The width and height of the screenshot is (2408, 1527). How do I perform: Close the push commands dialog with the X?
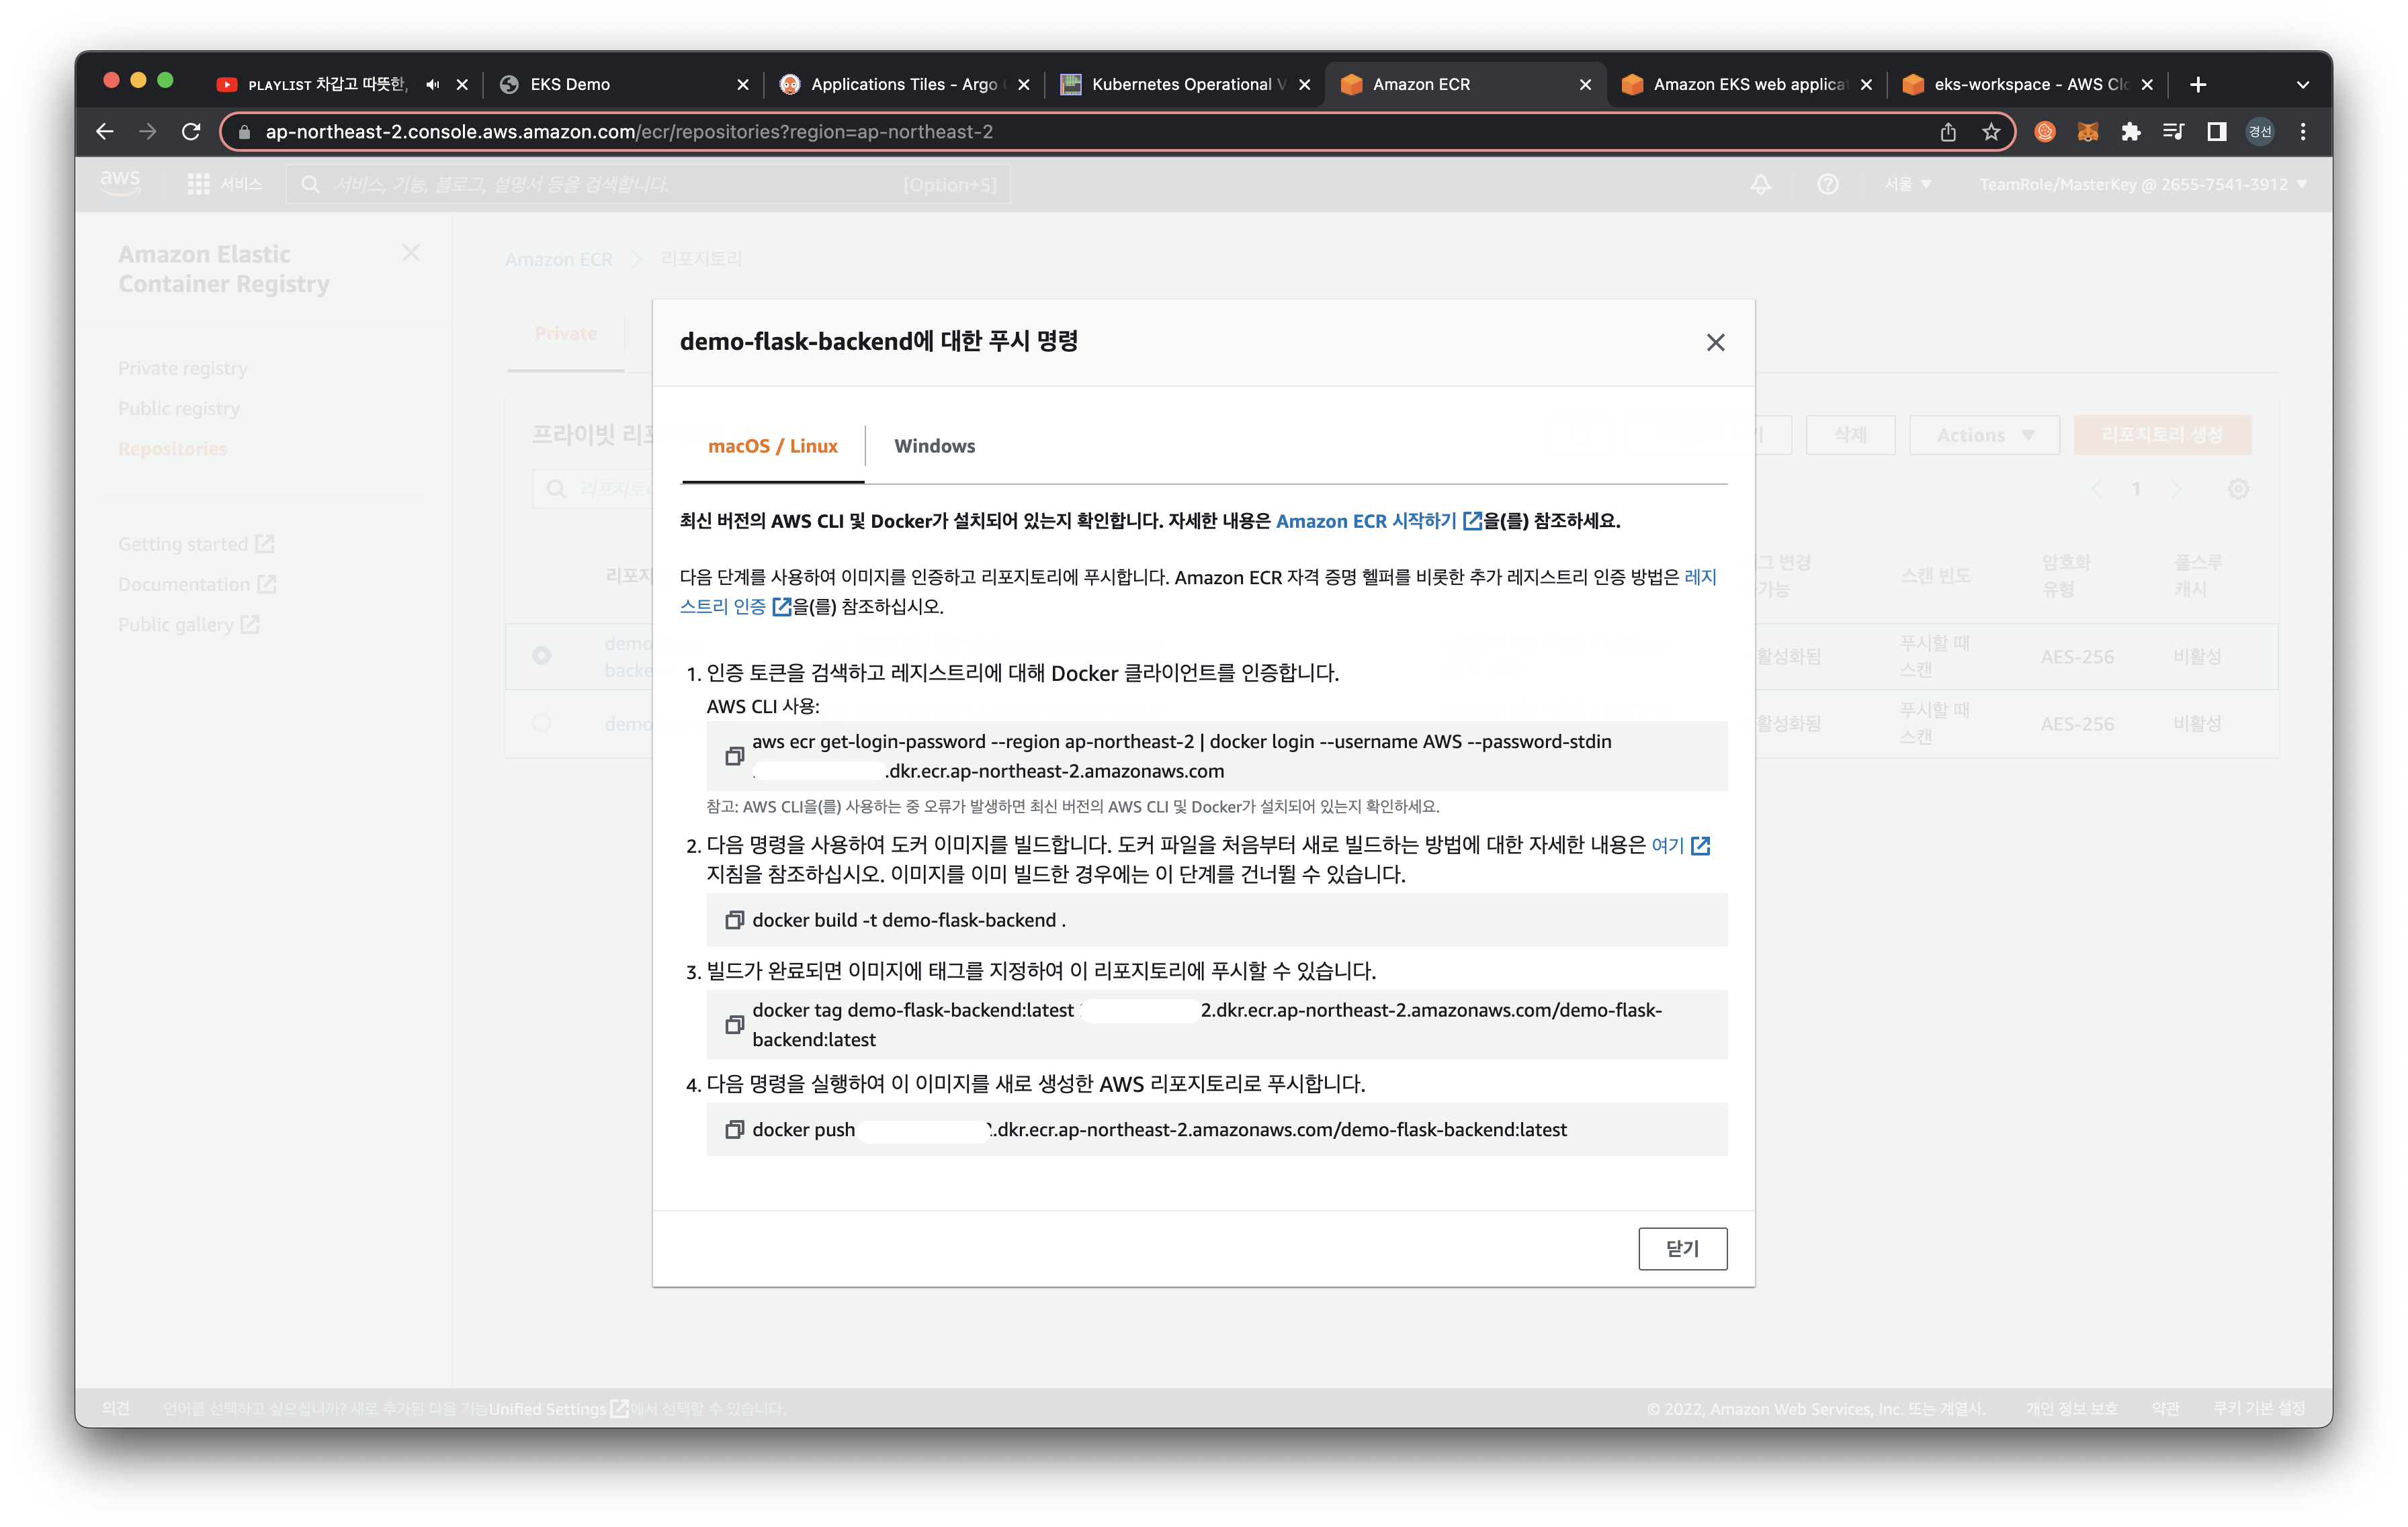[x=1715, y=342]
